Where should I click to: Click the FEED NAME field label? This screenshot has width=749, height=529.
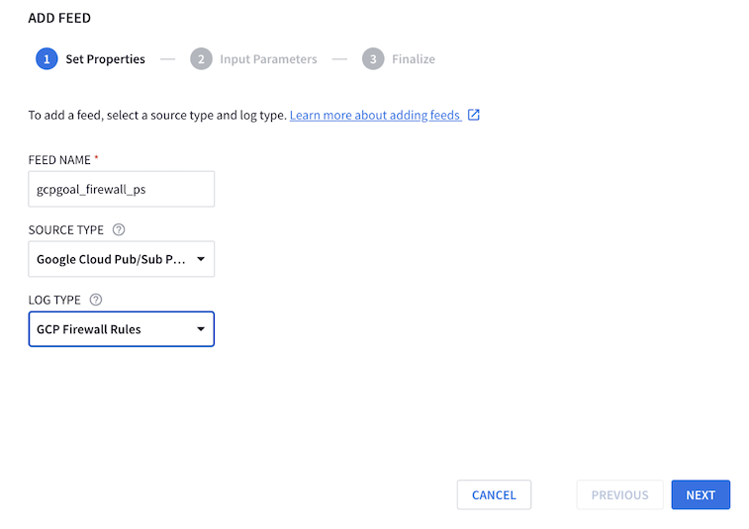(x=59, y=160)
